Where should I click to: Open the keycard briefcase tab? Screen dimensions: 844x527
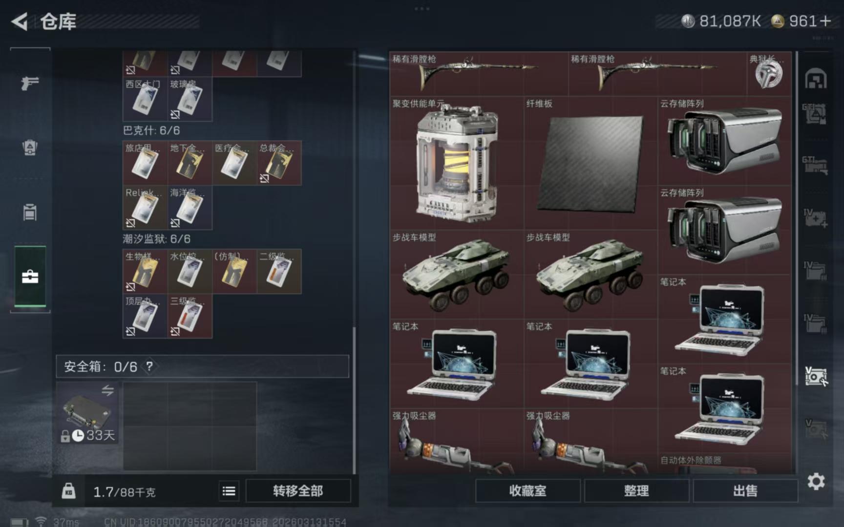(30, 277)
